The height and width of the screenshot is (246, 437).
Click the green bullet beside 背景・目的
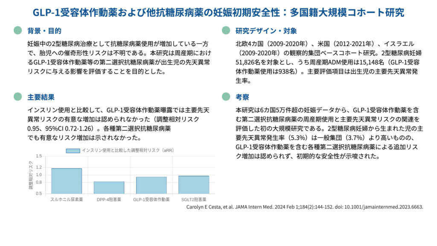coord(17,30)
